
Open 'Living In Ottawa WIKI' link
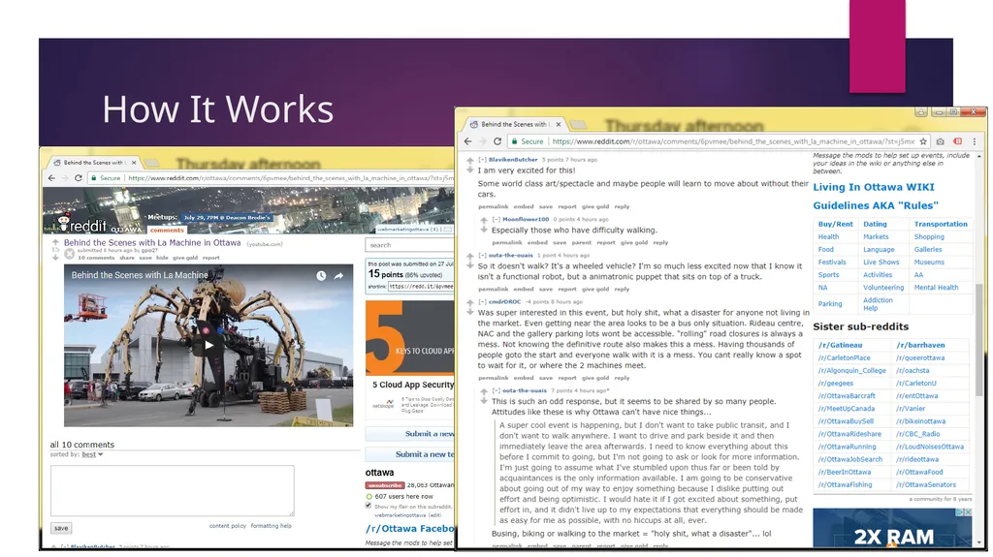point(874,187)
